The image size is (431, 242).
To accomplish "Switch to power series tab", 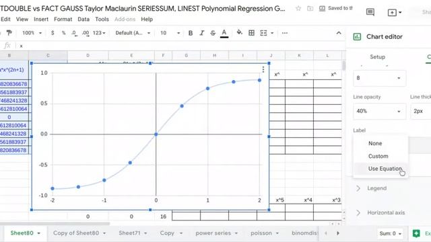I will click(x=213, y=233).
